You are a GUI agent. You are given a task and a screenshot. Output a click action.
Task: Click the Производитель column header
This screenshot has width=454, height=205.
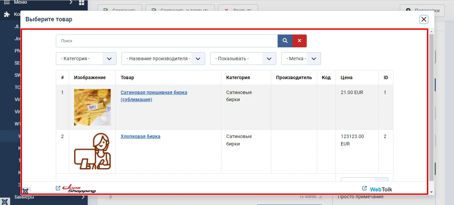coord(294,77)
